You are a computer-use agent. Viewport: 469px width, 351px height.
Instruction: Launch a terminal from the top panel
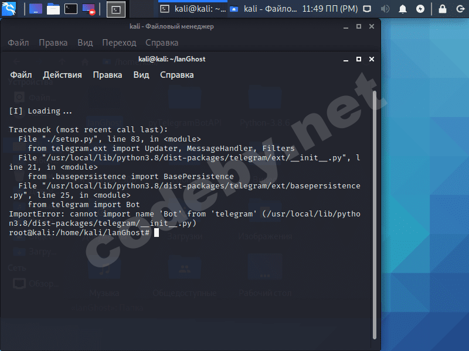[x=71, y=8]
